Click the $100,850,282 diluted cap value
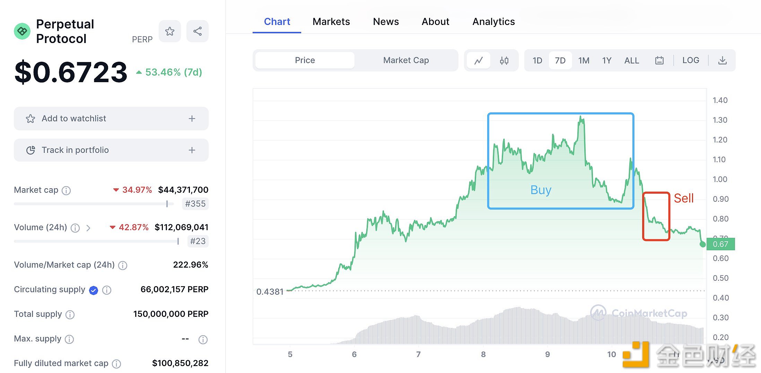761x373 pixels. [180, 363]
